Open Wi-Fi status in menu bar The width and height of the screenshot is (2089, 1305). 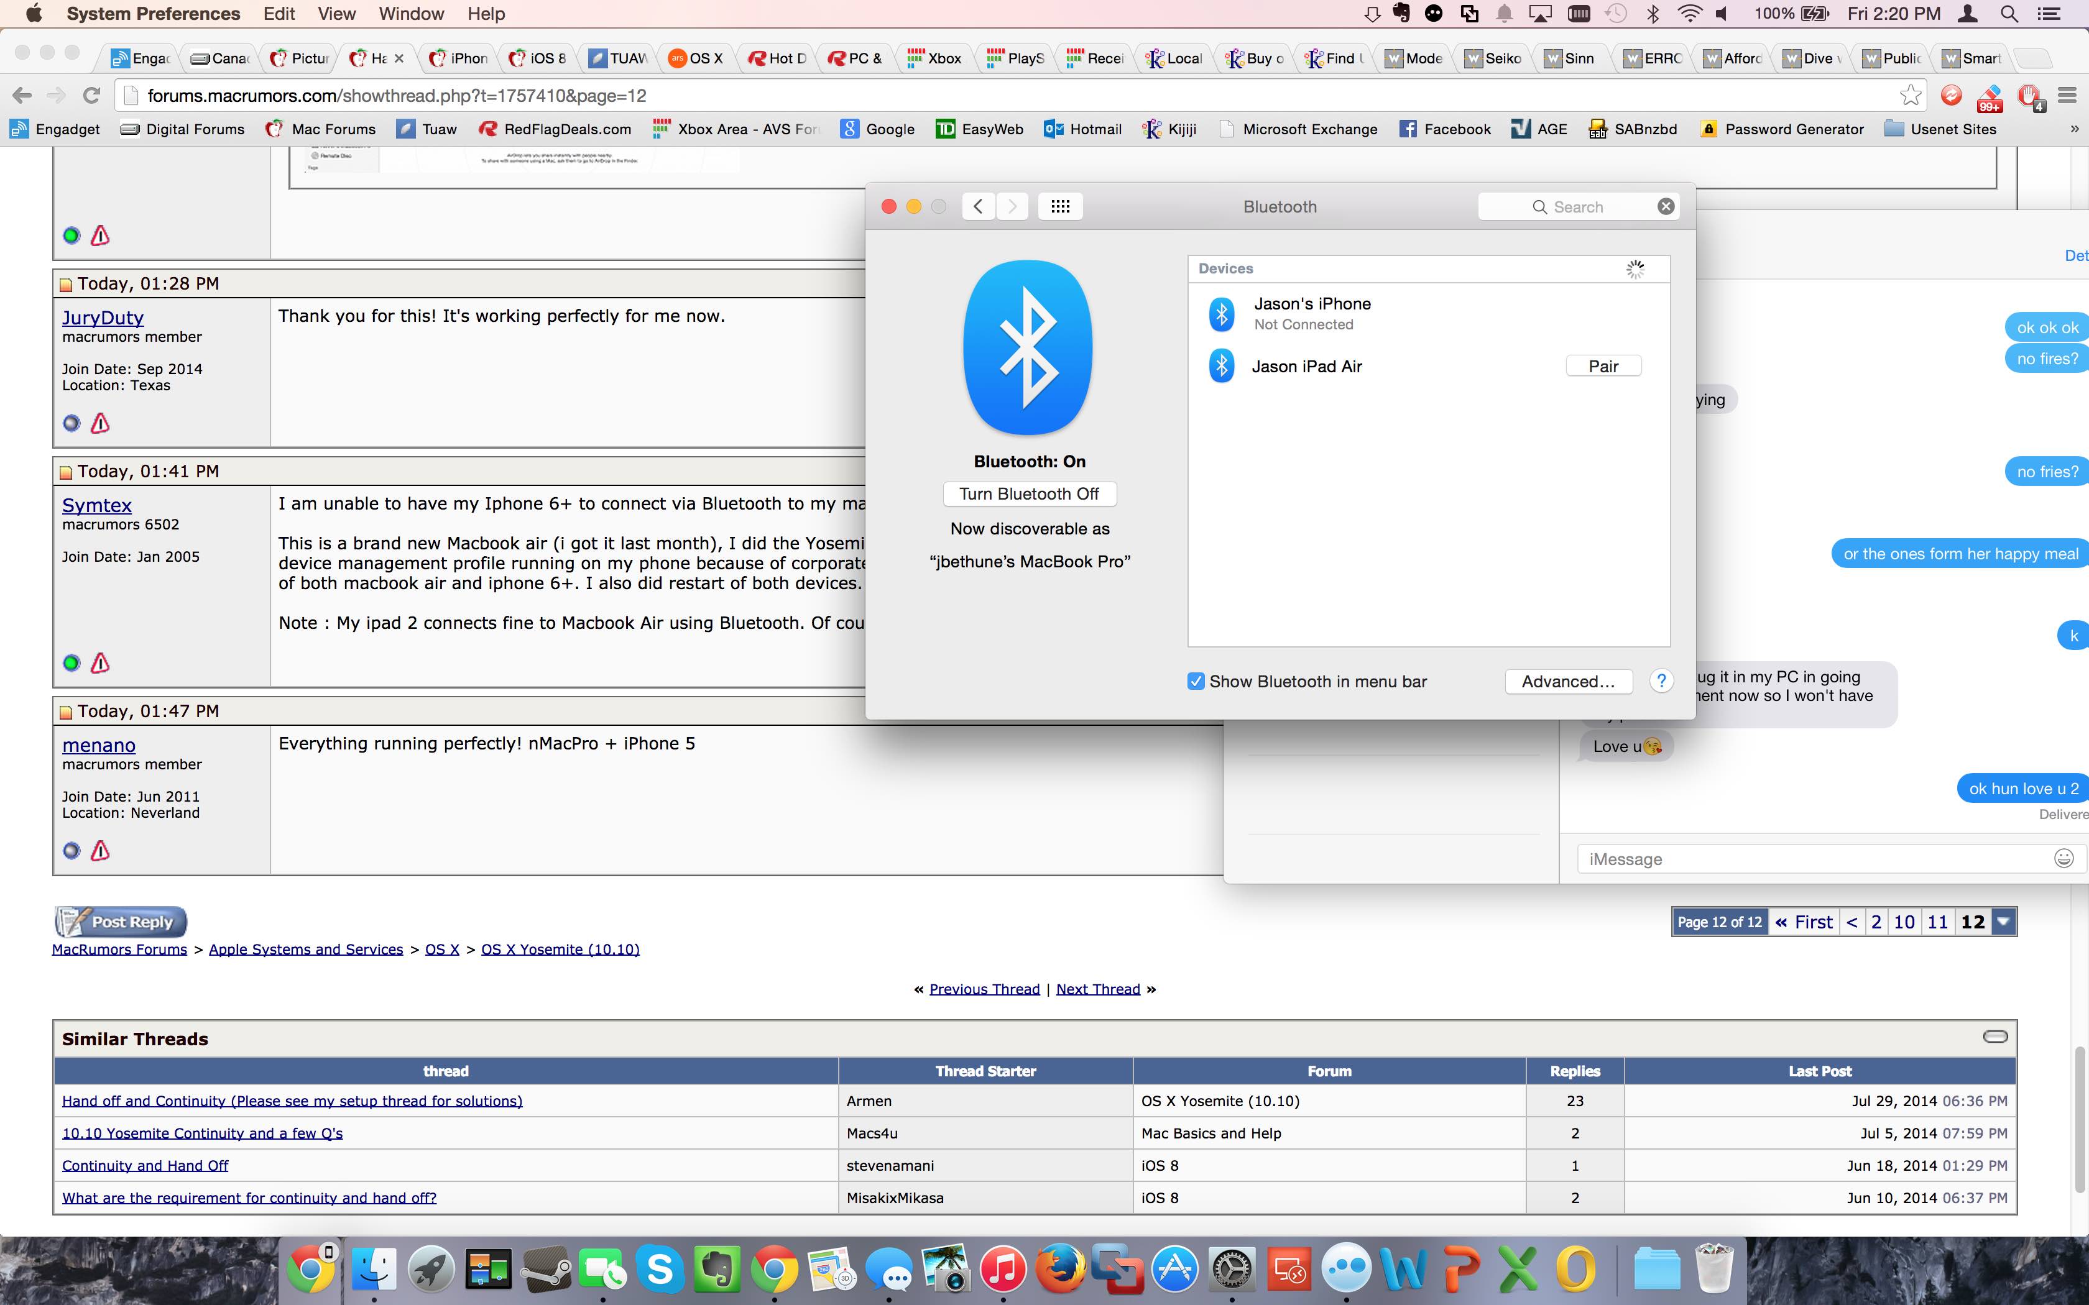pos(1689,14)
